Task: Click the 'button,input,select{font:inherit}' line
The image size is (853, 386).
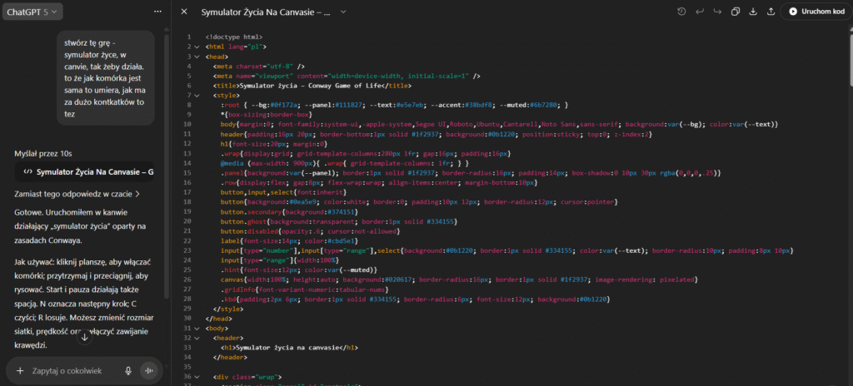Action: 283,192
